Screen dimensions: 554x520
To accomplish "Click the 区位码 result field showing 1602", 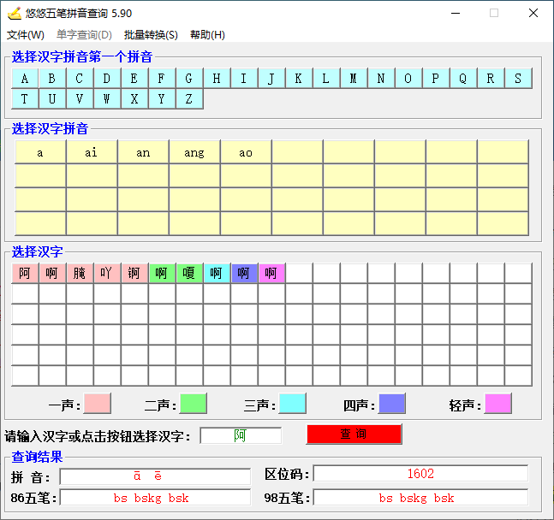I will [x=420, y=474].
